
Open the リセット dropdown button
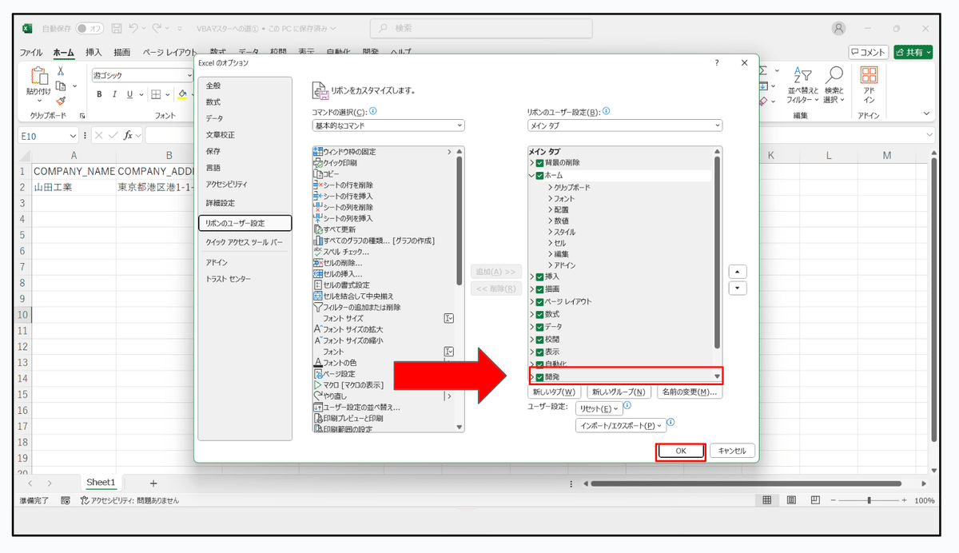pyautogui.click(x=599, y=408)
